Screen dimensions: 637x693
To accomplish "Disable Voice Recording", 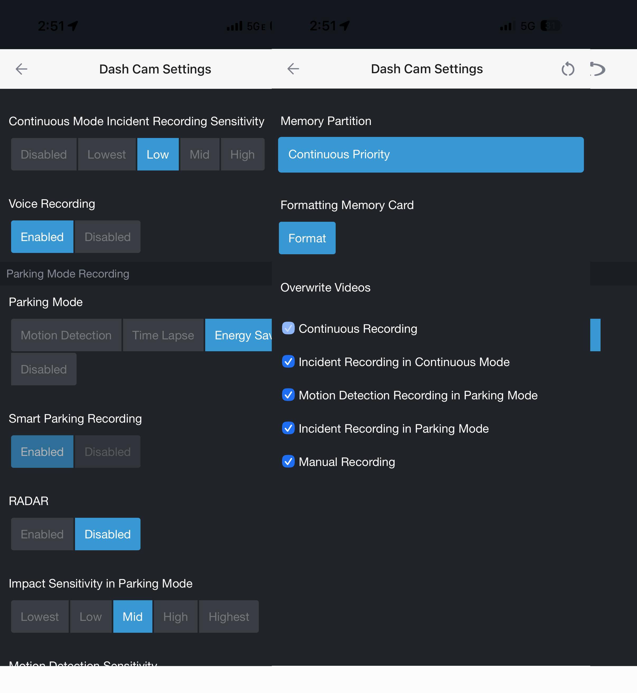I will 107,237.
